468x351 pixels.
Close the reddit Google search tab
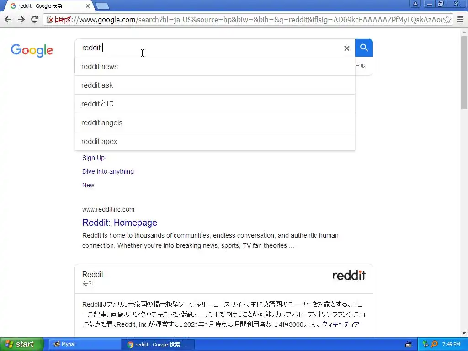(x=87, y=6)
